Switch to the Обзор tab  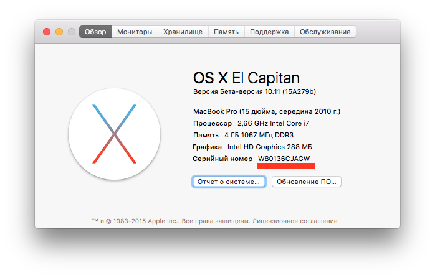[x=95, y=32]
